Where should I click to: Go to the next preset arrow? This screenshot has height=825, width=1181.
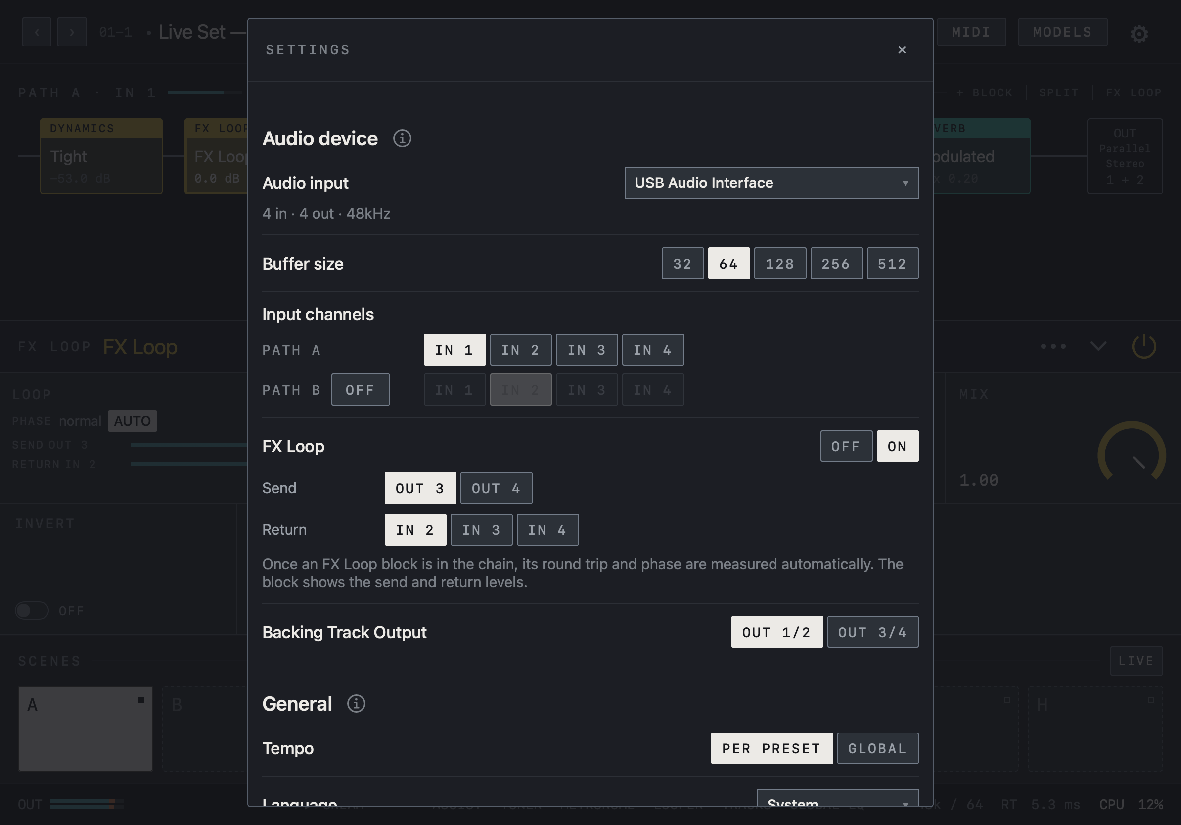coord(72,32)
